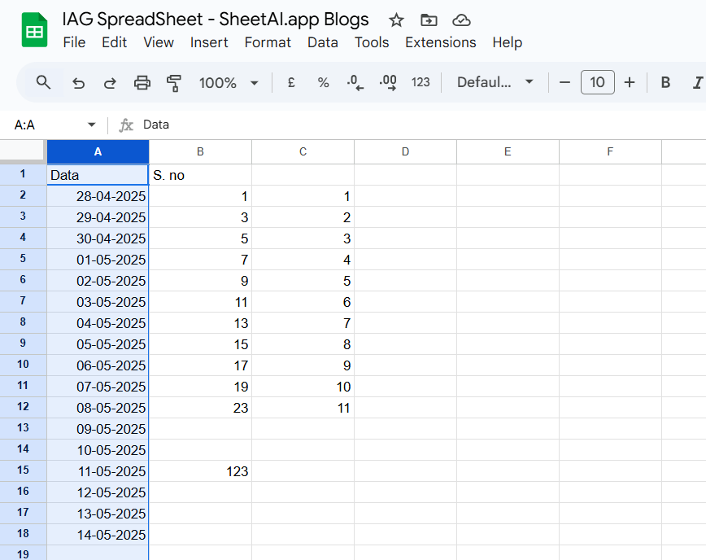Screen dimensions: 706x560
Task: Click the font size field showing 10
Action: coord(598,82)
